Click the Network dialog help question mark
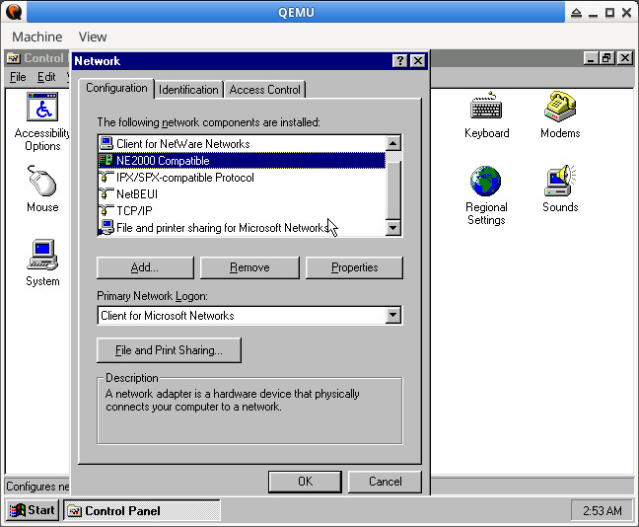The height and width of the screenshot is (527, 639). tap(400, 61)
